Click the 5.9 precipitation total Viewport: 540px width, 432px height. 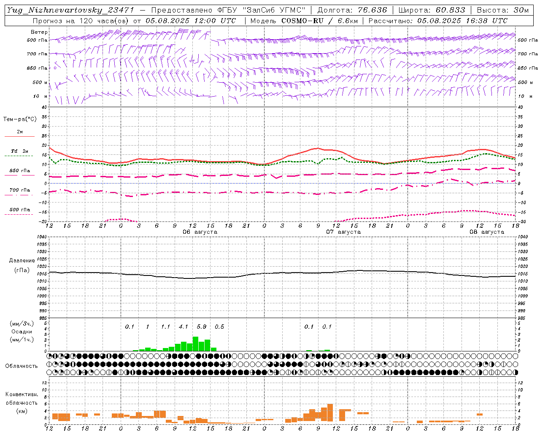(202, 327)
